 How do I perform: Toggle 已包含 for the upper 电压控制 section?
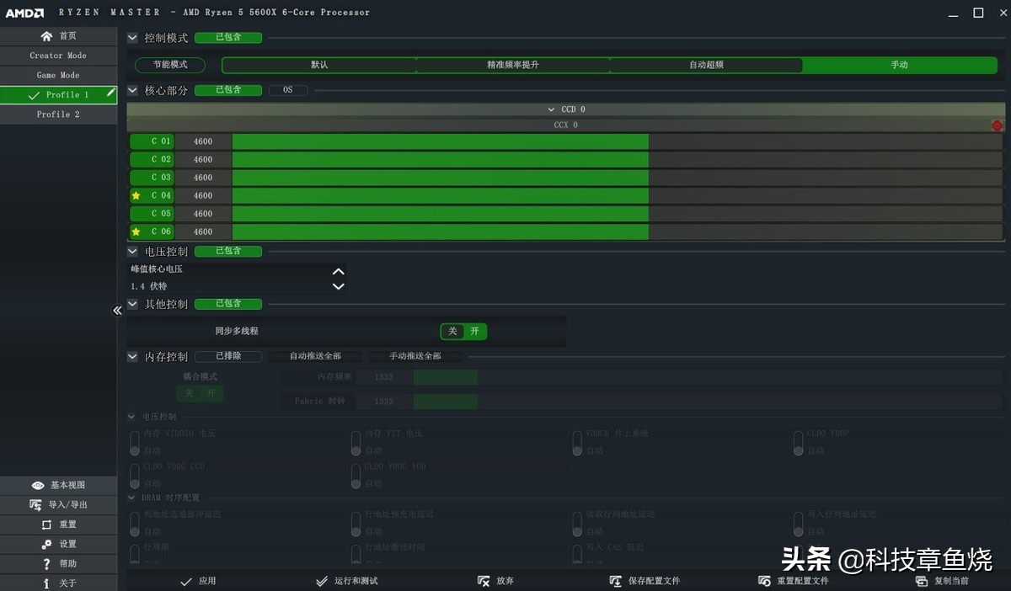(x=228, y=251)
